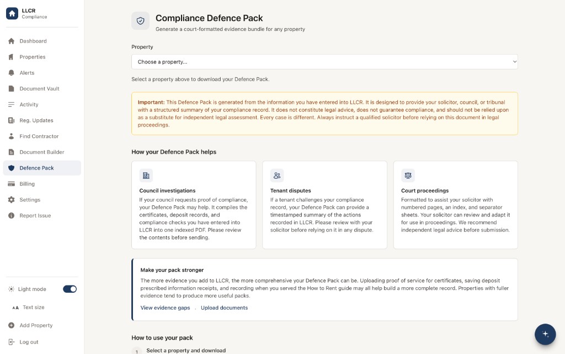Viewport: 565px width, 354px height.
Task: Click 'Select a property above to download' hint
Action: 200,80
